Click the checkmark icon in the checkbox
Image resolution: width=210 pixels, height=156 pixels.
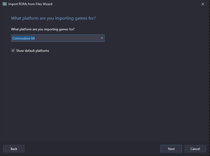pos(13,51)
